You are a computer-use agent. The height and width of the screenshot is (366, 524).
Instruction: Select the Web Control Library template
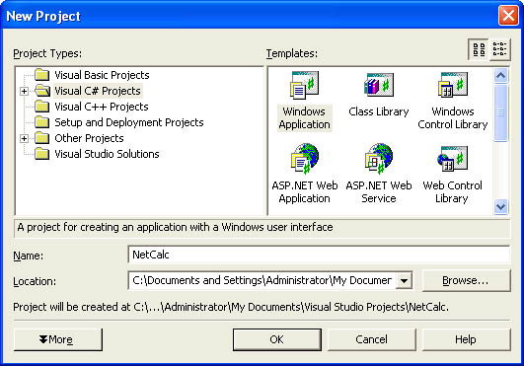(452, 175)
